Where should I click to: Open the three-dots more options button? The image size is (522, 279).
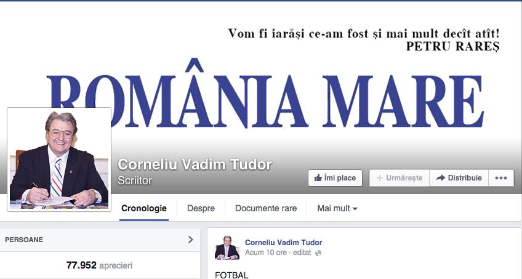tap(501, 178)
